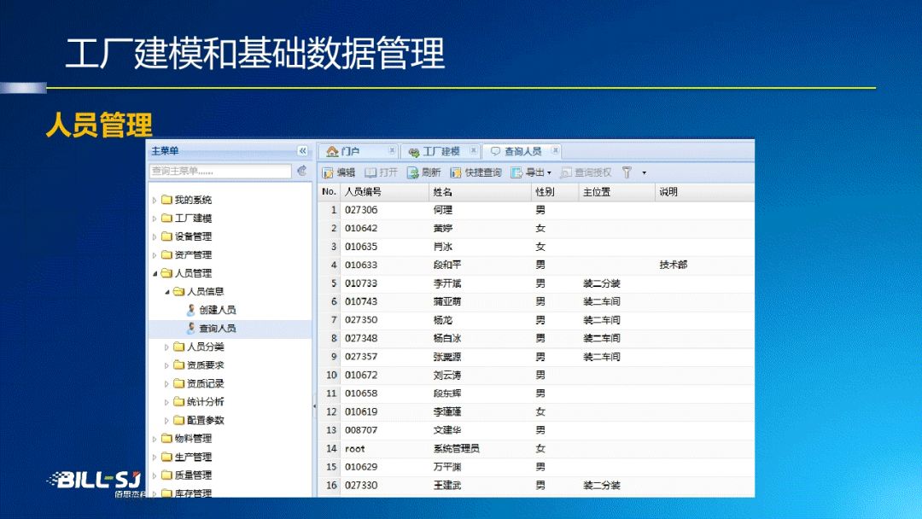922x519 pixels.
Task: Refresh the list with 刷新 icon
Action: (x=413, y=172)
